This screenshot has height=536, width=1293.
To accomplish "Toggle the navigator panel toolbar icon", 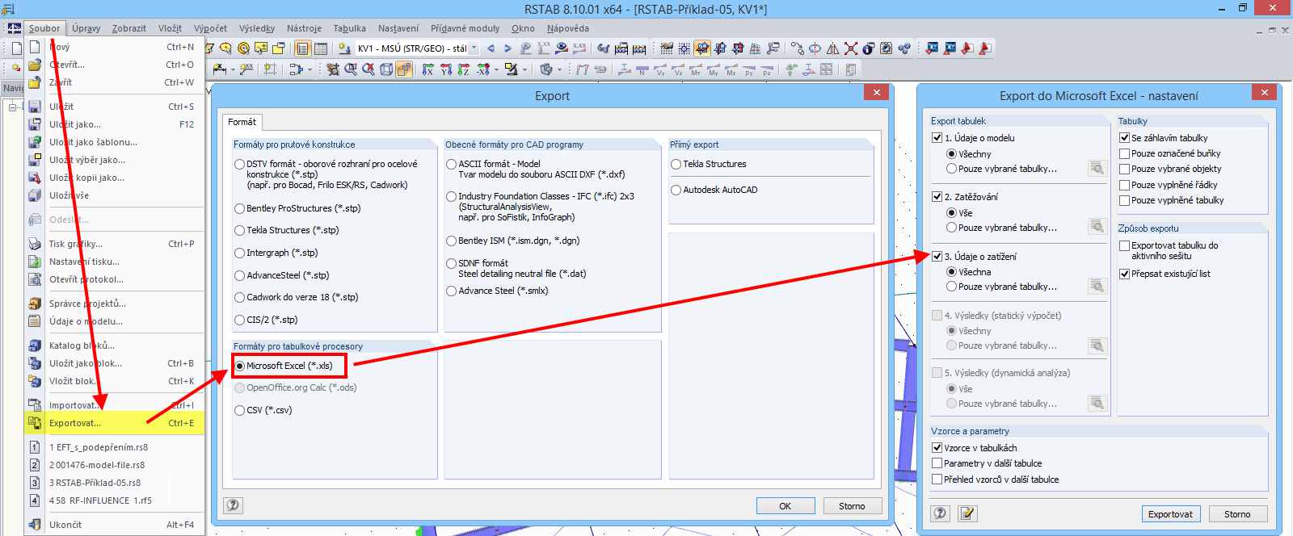I will point(302,48).
